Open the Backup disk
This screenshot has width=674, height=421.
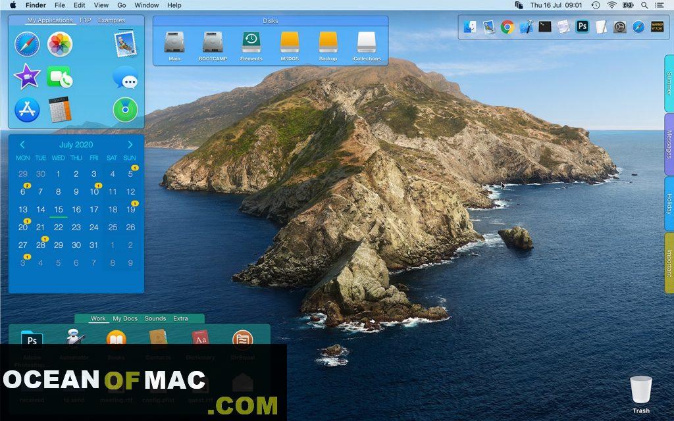coord(328,46)
